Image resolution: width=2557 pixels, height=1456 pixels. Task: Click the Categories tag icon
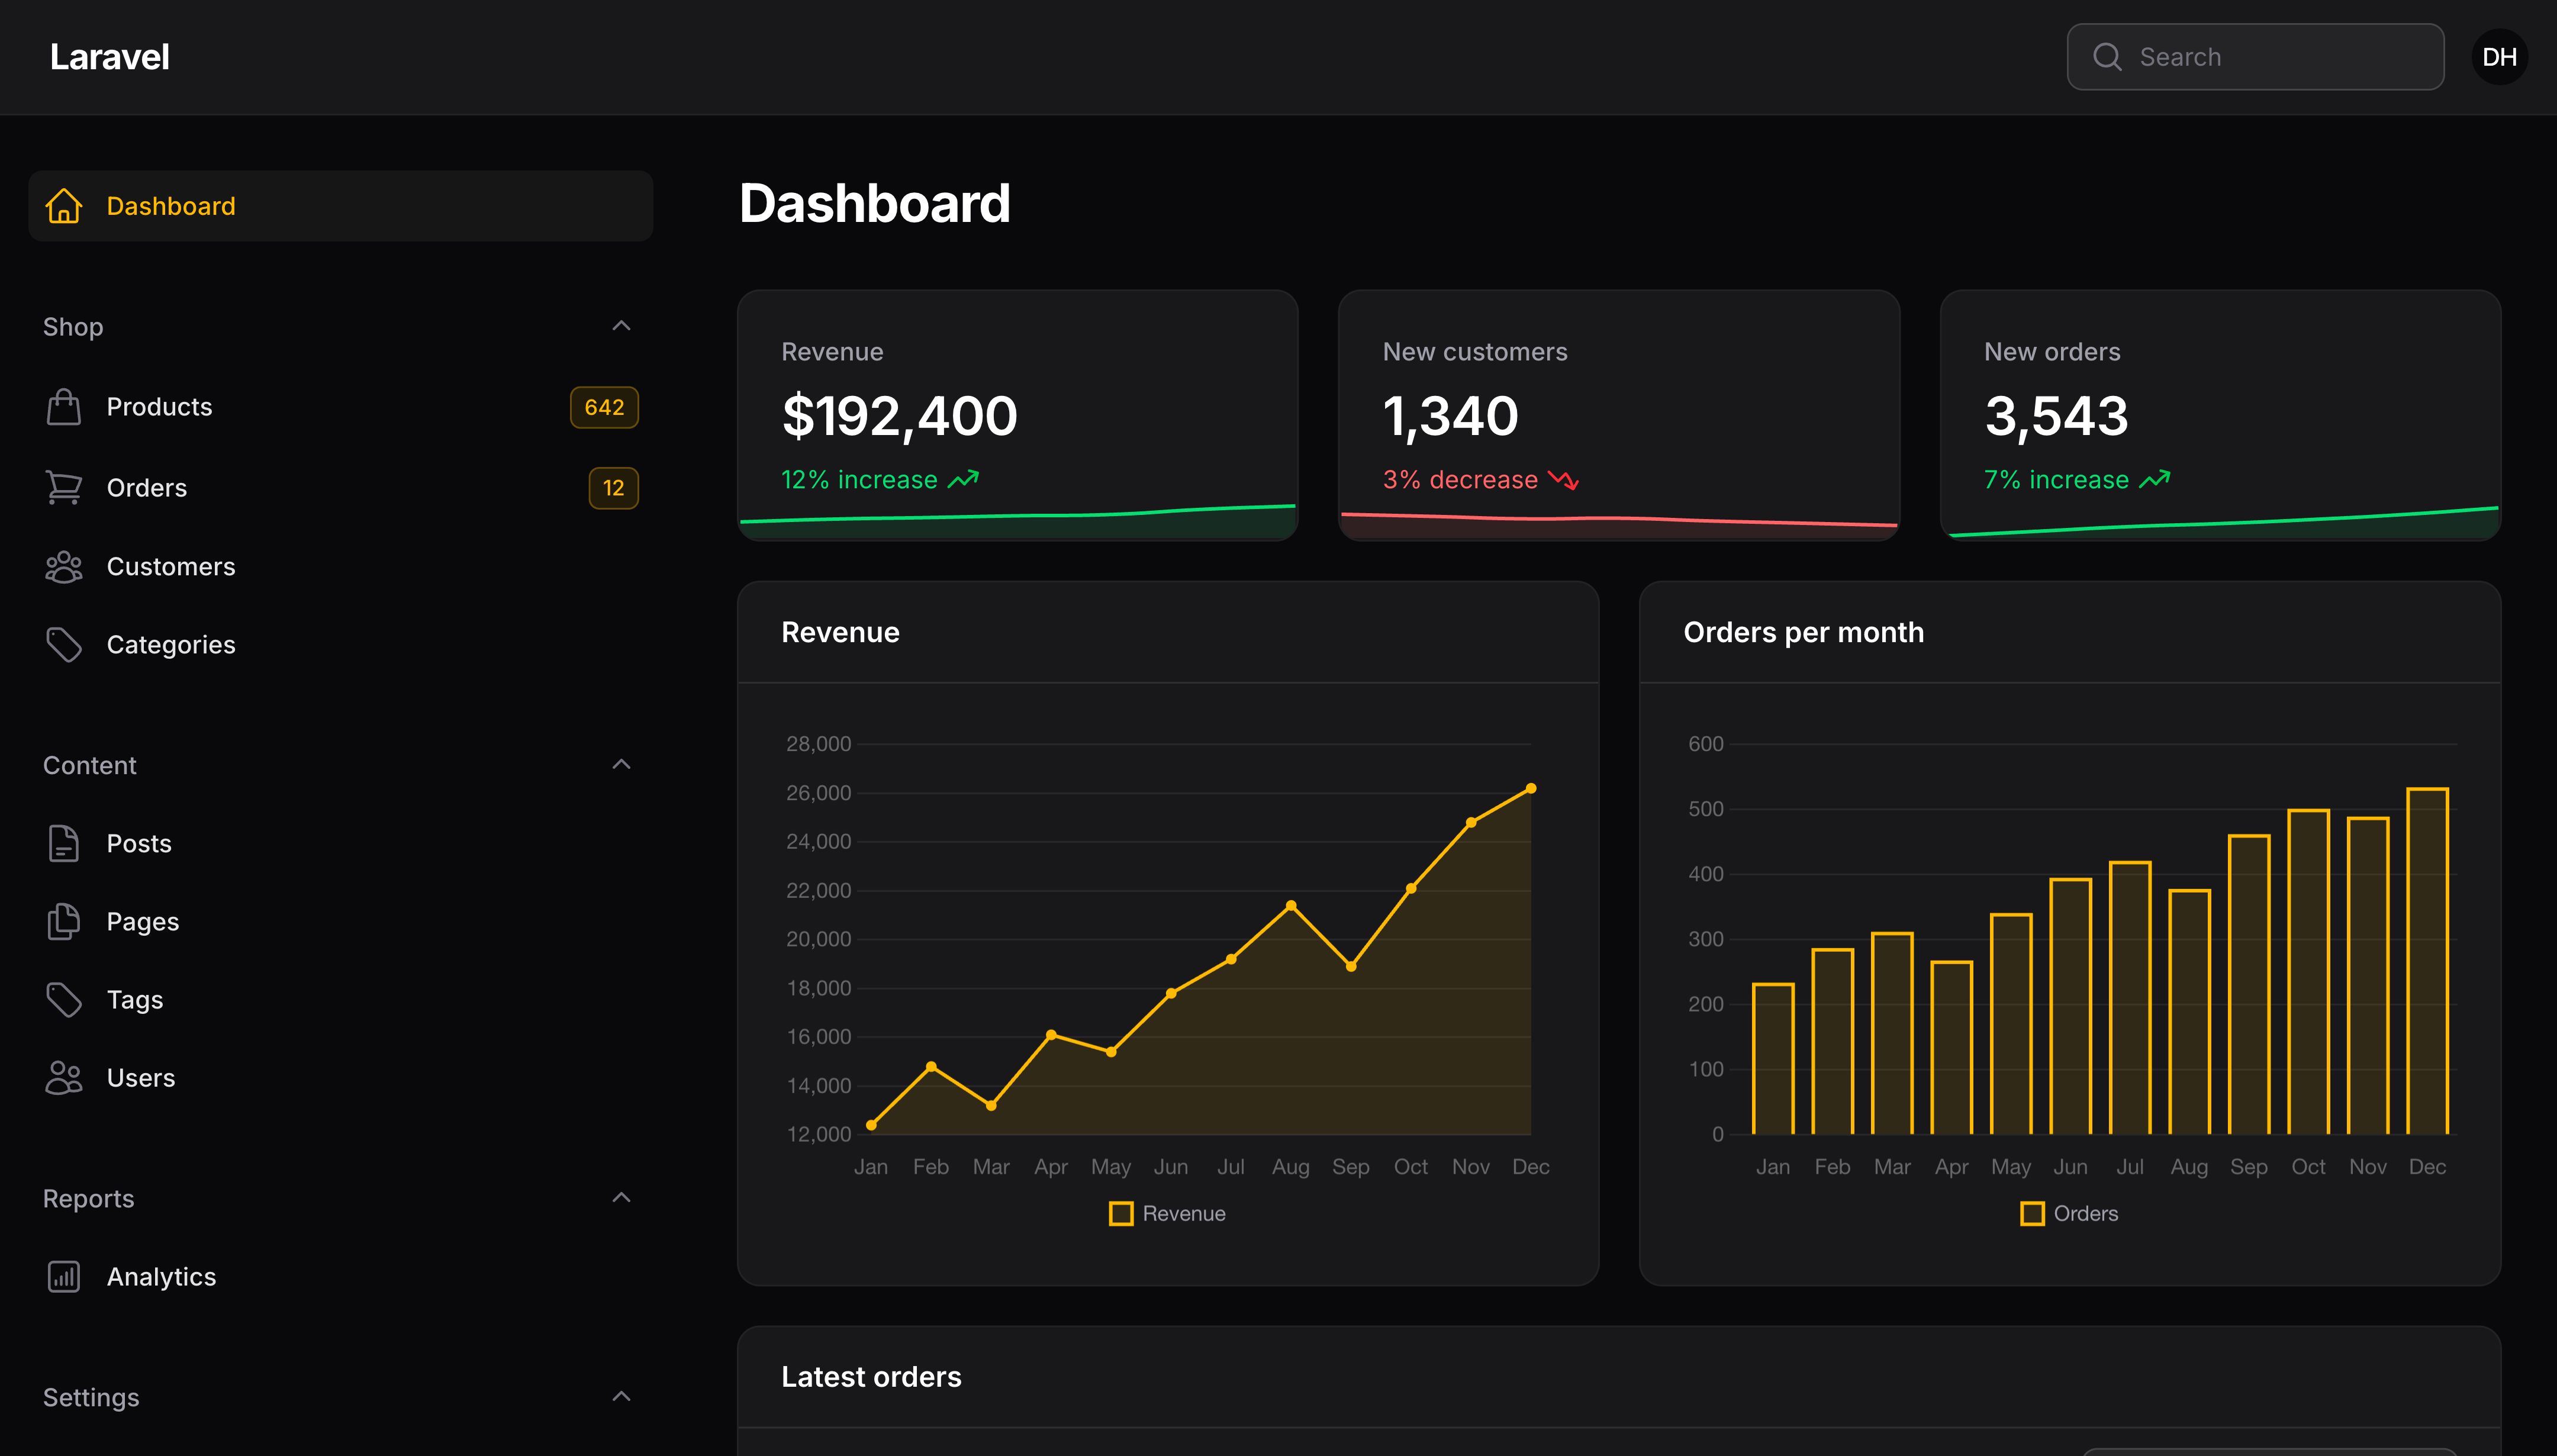click(x=64, y=645)
